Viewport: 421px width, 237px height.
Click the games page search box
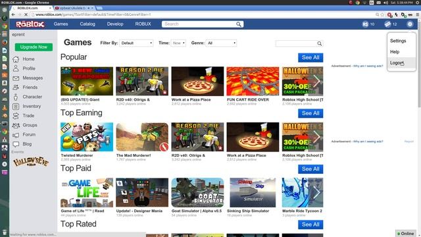[296, 43]
